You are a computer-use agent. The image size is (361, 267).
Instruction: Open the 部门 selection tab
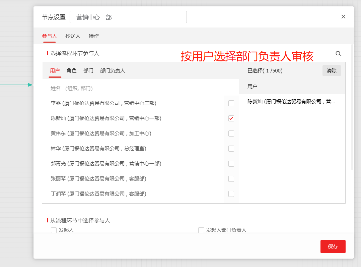point(88,70)
